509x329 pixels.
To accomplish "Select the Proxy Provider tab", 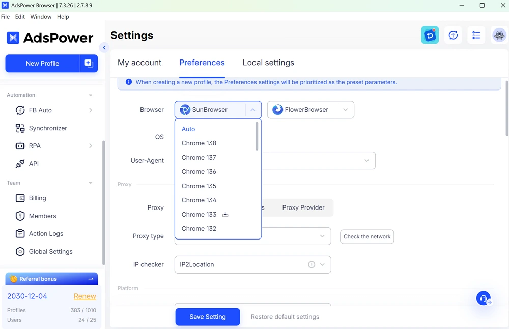I will pyautogui.click(x=303, y=207).
